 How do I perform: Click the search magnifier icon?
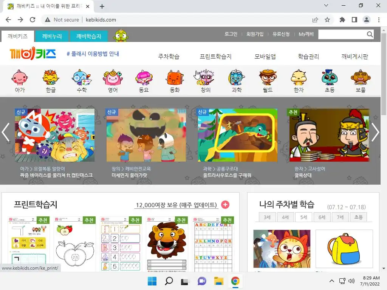370,34
